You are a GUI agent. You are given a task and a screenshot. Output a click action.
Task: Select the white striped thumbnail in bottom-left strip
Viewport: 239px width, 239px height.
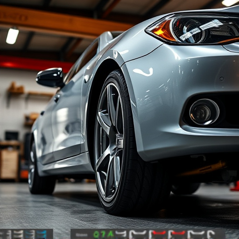click(18, 234)
